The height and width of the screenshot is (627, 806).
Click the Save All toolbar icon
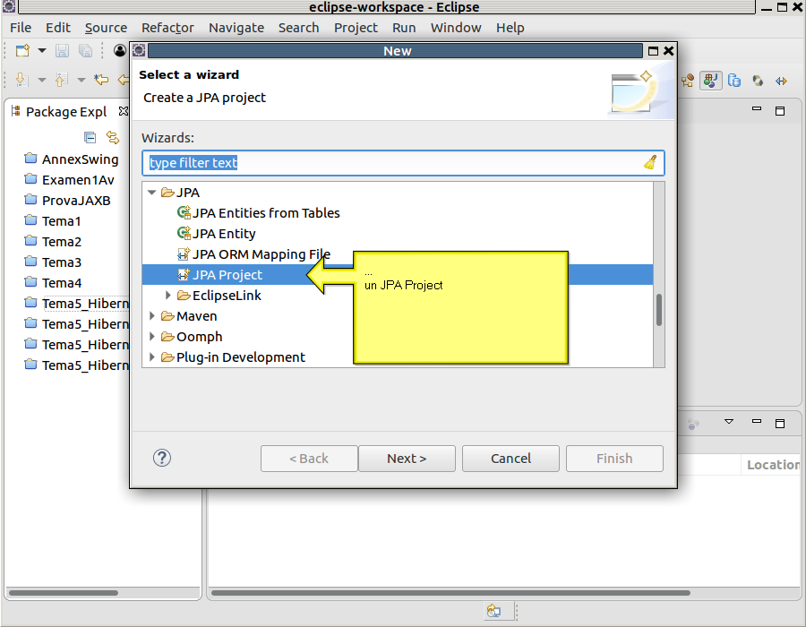click(85, 50)
